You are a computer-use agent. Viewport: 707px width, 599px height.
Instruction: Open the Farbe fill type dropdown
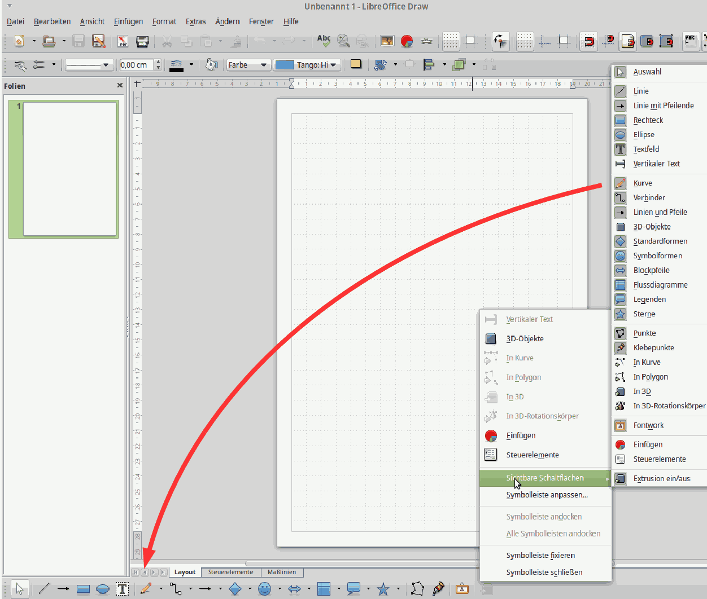tap(248, 65)
